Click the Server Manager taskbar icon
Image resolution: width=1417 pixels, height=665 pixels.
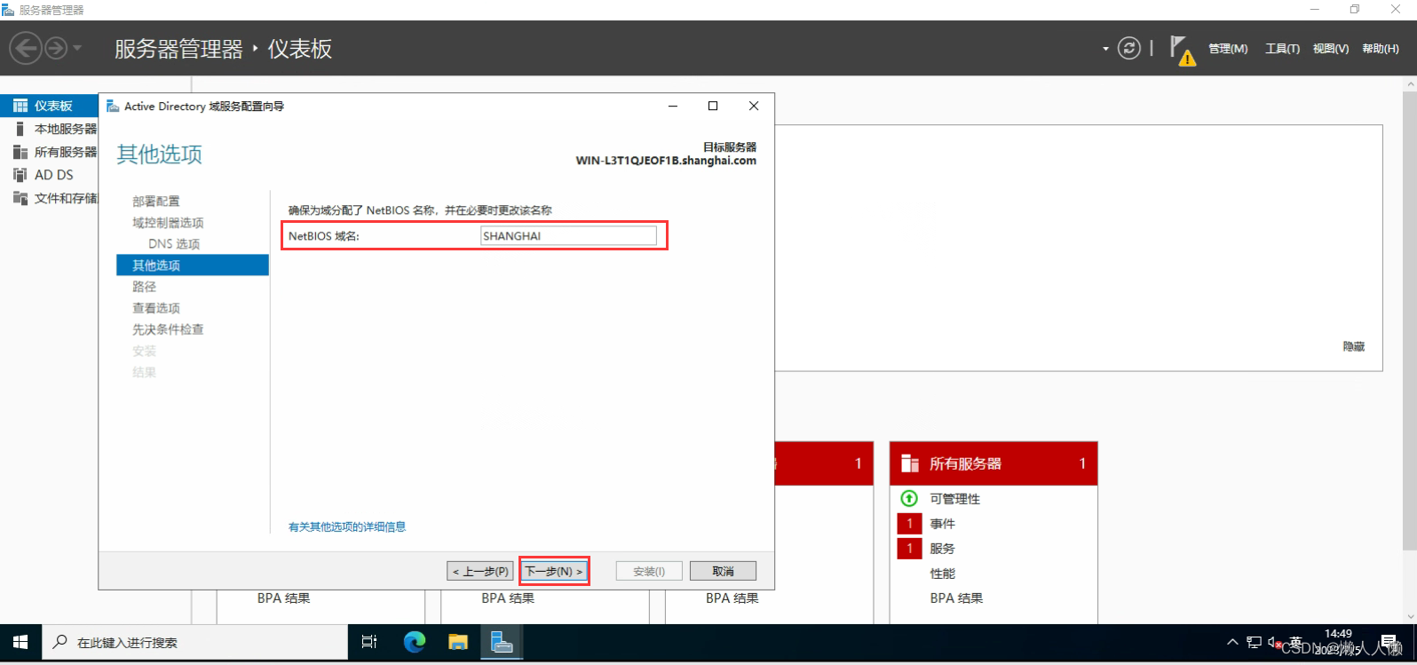point(502,642)
